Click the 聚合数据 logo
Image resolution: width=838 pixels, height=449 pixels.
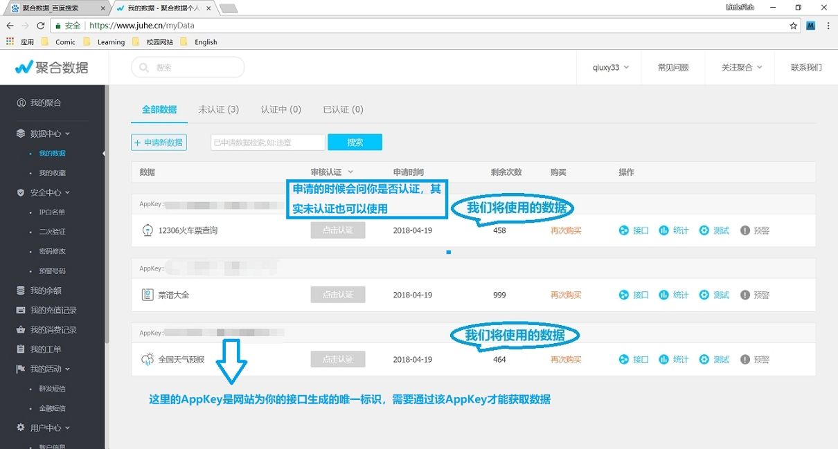click(52, 67)
